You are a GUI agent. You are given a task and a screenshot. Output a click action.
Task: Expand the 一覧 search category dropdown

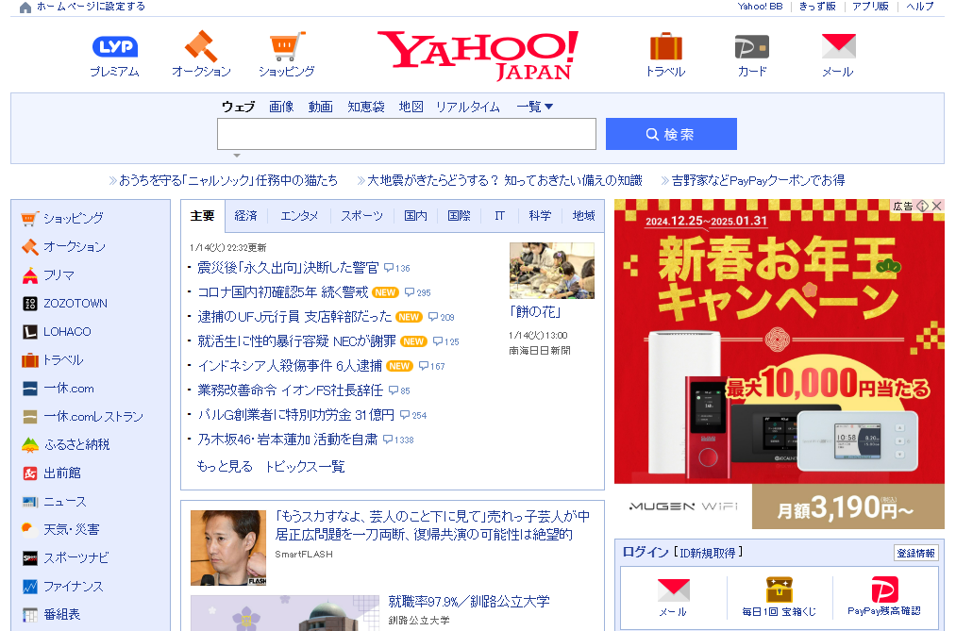pyautogui.click(x=535, y=107)
